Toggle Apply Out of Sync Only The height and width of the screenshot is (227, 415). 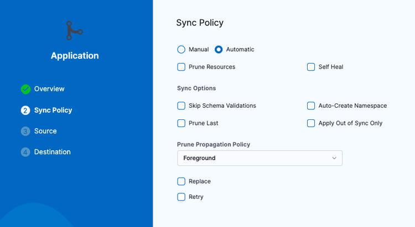311,123
